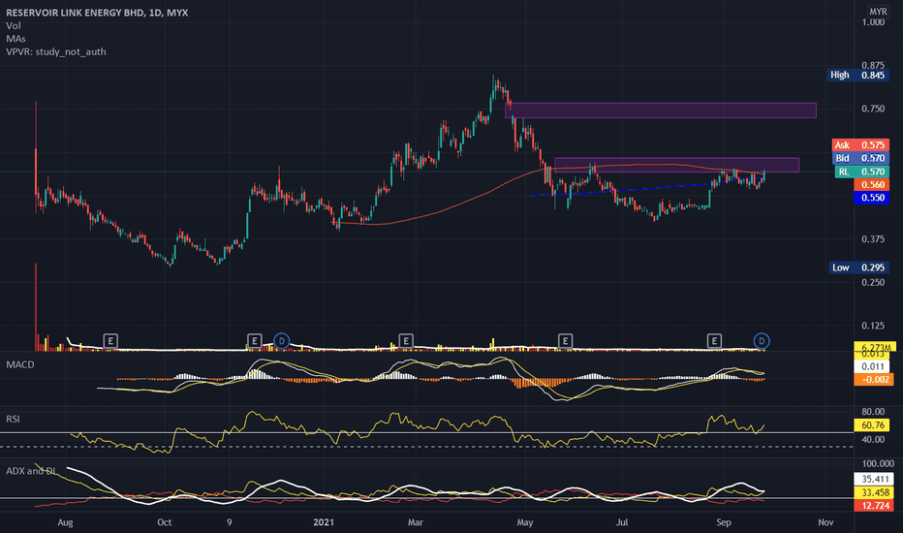Image resolution: width=903 pixels, height=533 pixels.
Task: Open the earnings marker just before Mar 2021
Action: pyautogui.click(x=405, y=341)
